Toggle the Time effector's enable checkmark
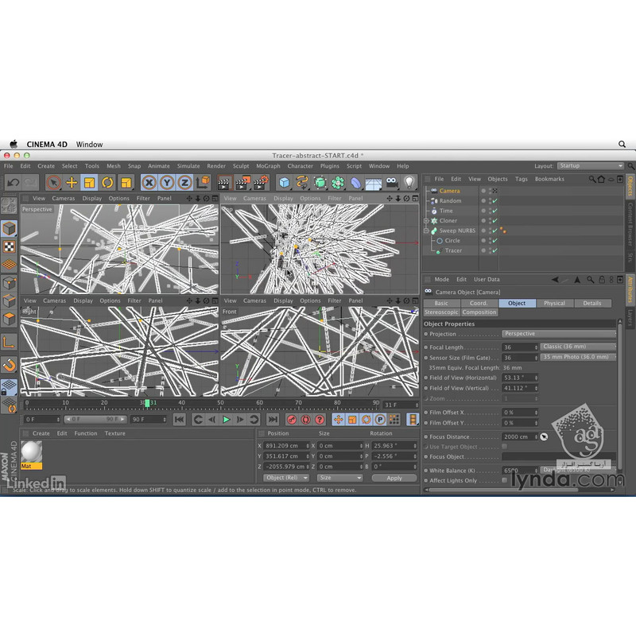Screen dimensions: 636x636 [x=494, y=211]
